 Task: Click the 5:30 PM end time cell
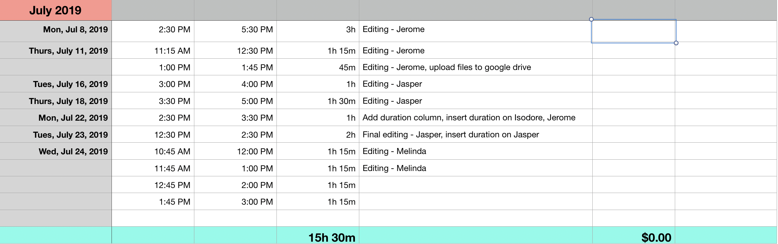(235, 31)
